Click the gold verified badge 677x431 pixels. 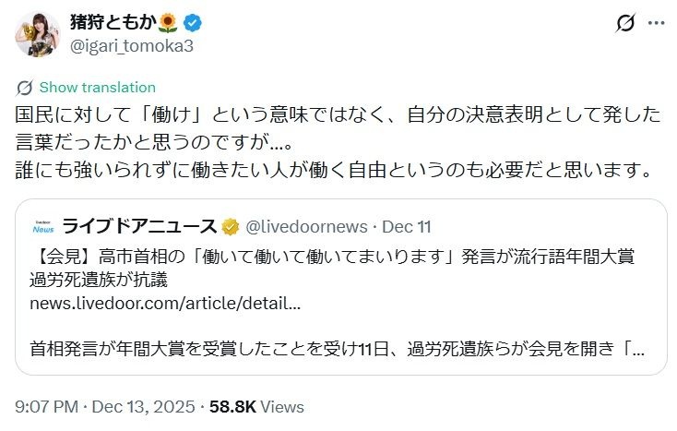[x=230, y=226]
